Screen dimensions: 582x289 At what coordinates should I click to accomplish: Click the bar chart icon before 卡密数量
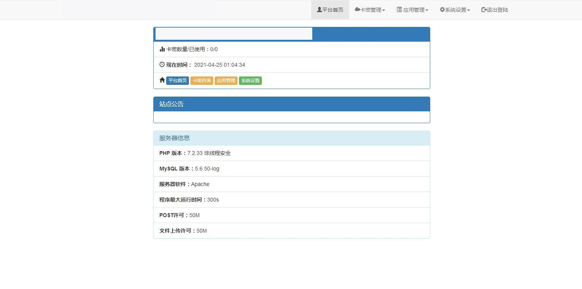[x=162, y=49]
